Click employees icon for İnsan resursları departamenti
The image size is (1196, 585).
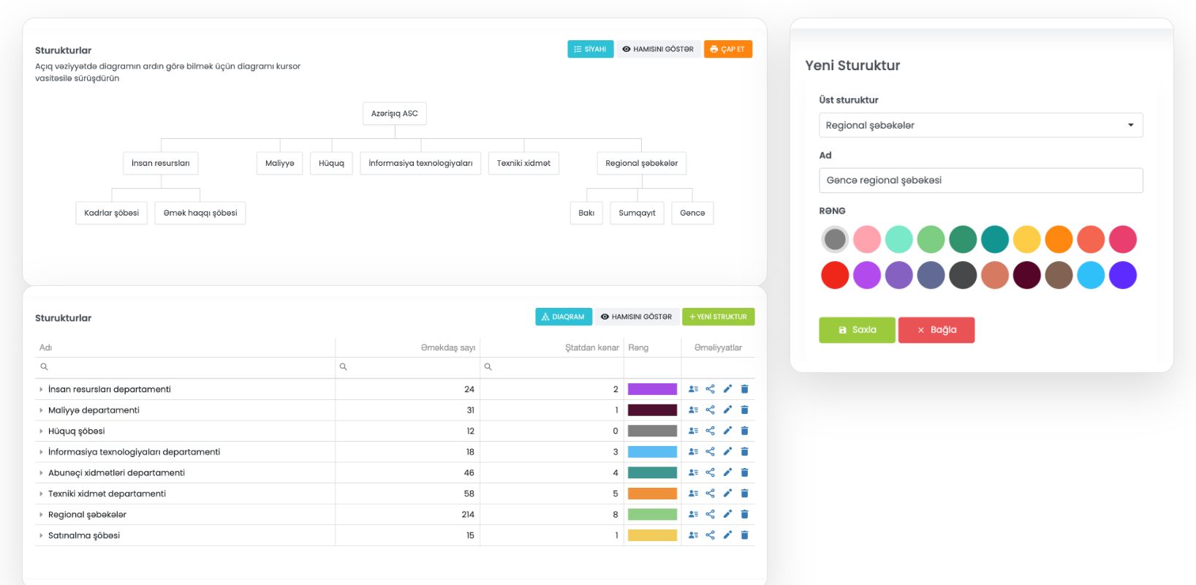[693, 389]
